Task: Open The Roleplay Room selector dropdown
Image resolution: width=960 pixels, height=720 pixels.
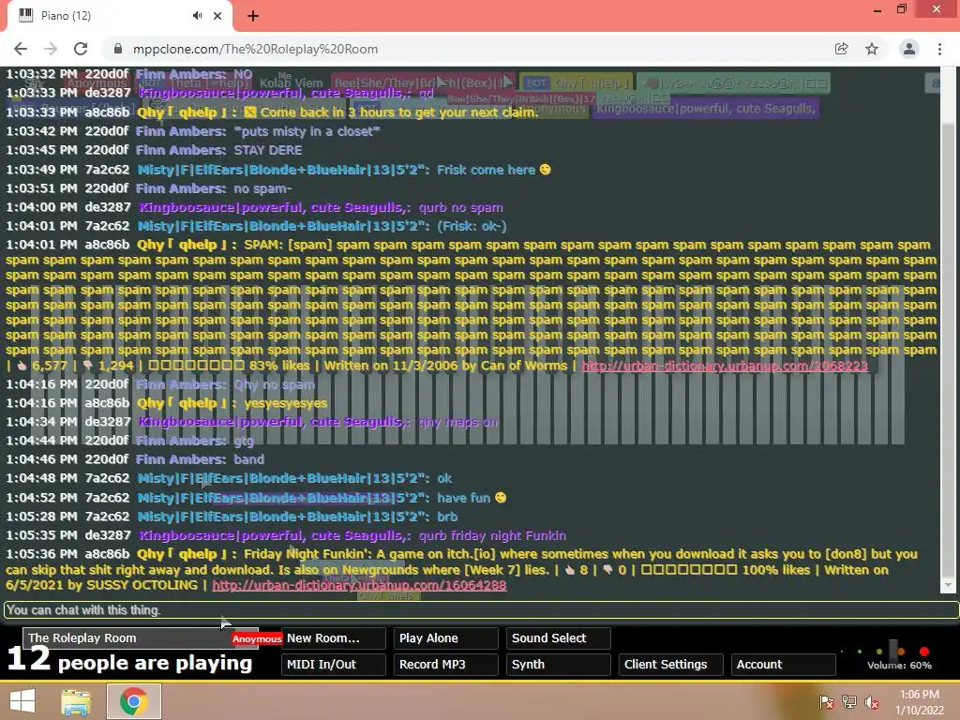Action: [141, 637]
